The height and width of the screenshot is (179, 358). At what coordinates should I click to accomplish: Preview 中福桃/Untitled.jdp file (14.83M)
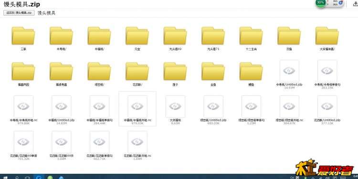pyautogui.click(x=61, y=106)
